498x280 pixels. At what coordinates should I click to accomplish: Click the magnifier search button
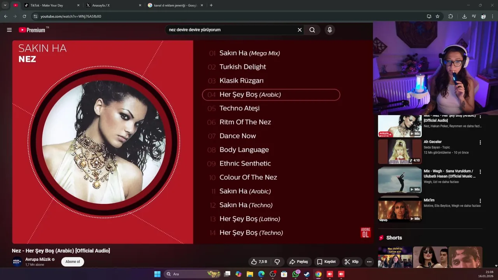pyautogui.click(x=312, y=30)
